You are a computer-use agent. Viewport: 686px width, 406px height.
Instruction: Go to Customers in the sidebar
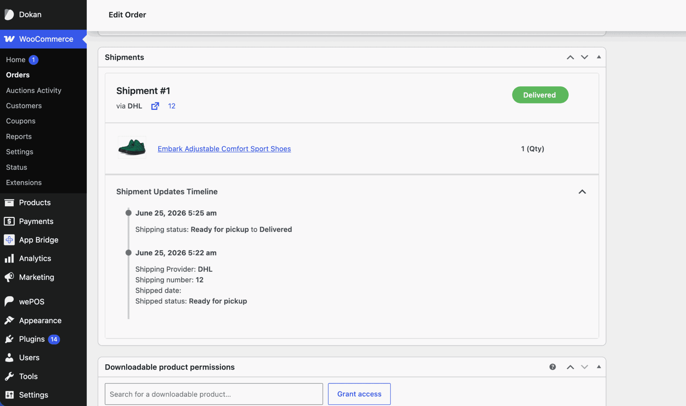(x=24, y=106)
